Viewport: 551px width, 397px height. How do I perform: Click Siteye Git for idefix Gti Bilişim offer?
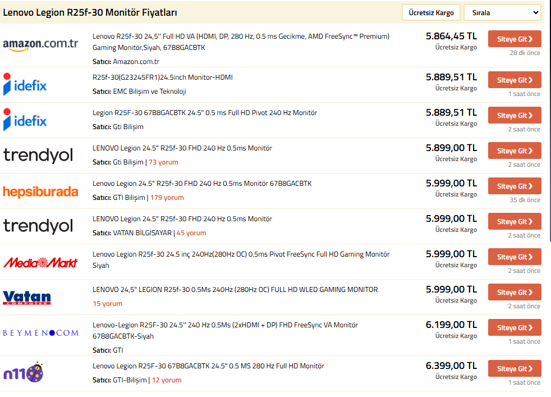pyautogui.click(x=515, y=115)
